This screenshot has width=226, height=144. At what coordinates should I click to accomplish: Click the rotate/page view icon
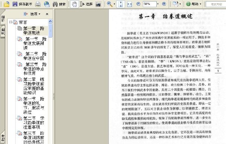[x=176, y=4]
